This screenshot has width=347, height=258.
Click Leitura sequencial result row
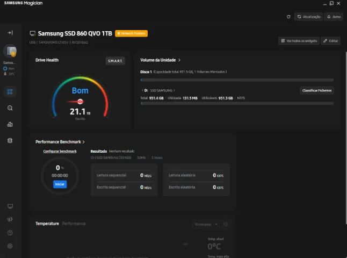click(124, 175)
